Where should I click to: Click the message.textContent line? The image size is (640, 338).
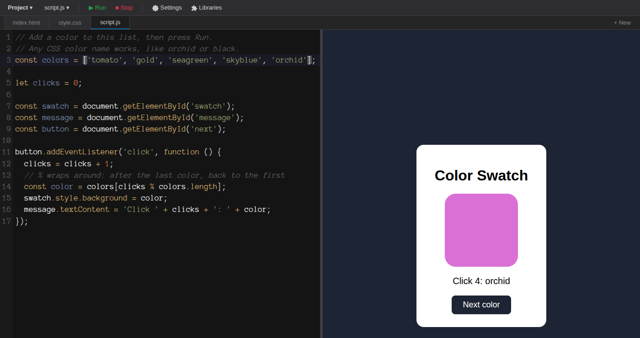click(x=147, y=209)
